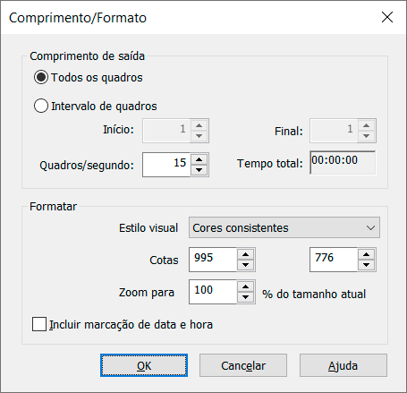This screenshot has width=407, height=393.
Task: Click the Estilo visual chevron arrow
Action: click(370, 228)
